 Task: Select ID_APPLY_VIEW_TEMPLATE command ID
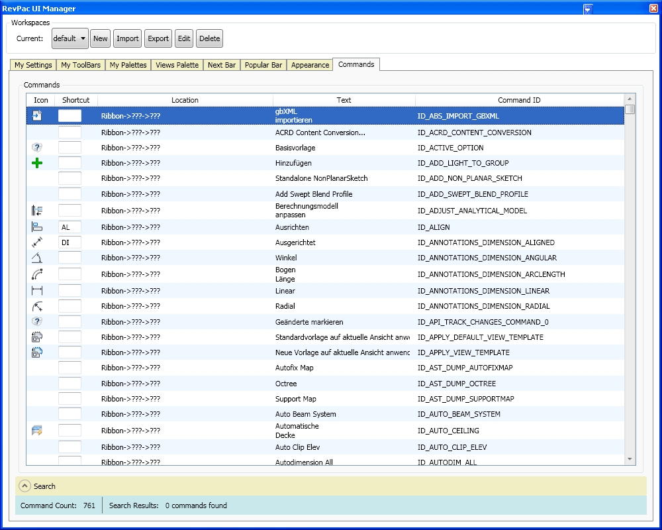(463, 352)
